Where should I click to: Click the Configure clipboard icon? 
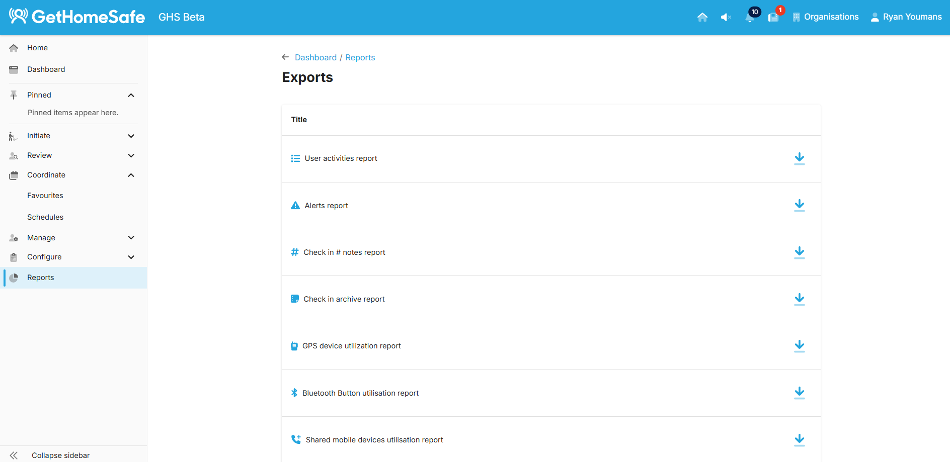(14, 257)
